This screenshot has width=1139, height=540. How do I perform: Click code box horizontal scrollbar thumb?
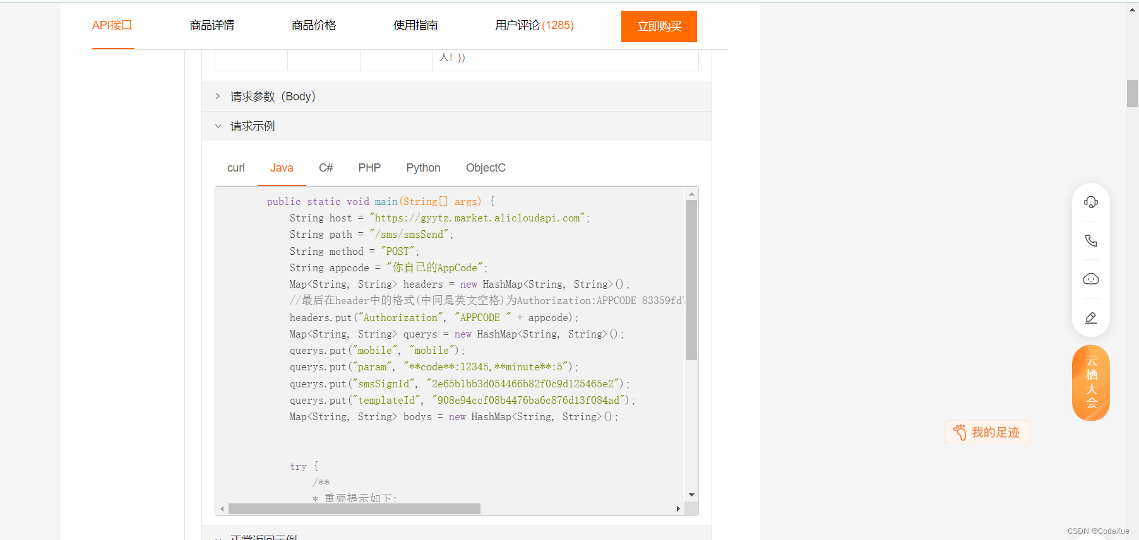pyautogui.click(x=354, y=508)
